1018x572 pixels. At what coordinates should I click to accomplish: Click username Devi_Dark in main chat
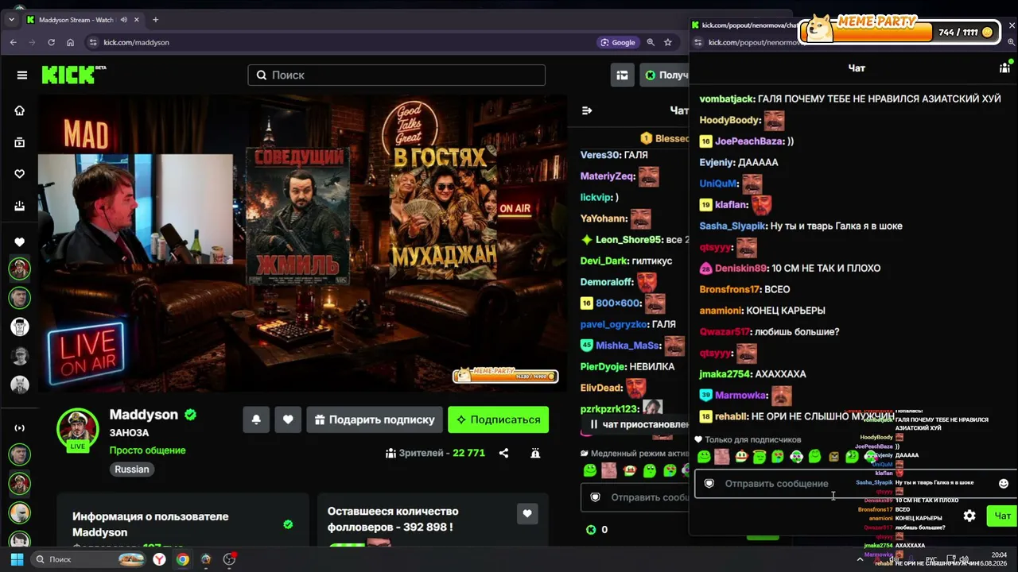604,261
